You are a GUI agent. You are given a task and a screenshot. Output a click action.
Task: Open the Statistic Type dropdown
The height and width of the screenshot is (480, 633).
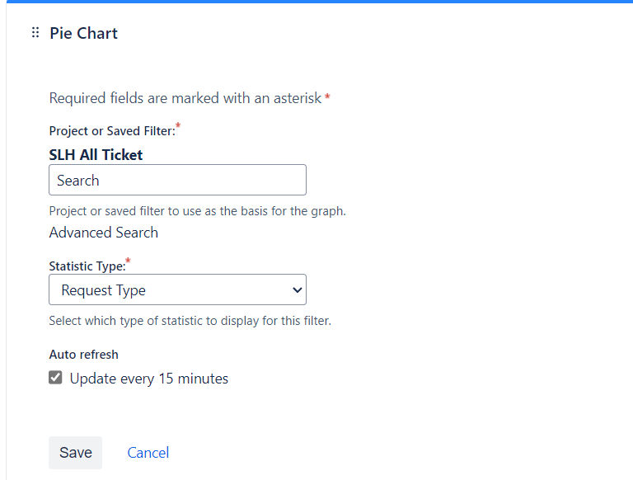(177, 289)
